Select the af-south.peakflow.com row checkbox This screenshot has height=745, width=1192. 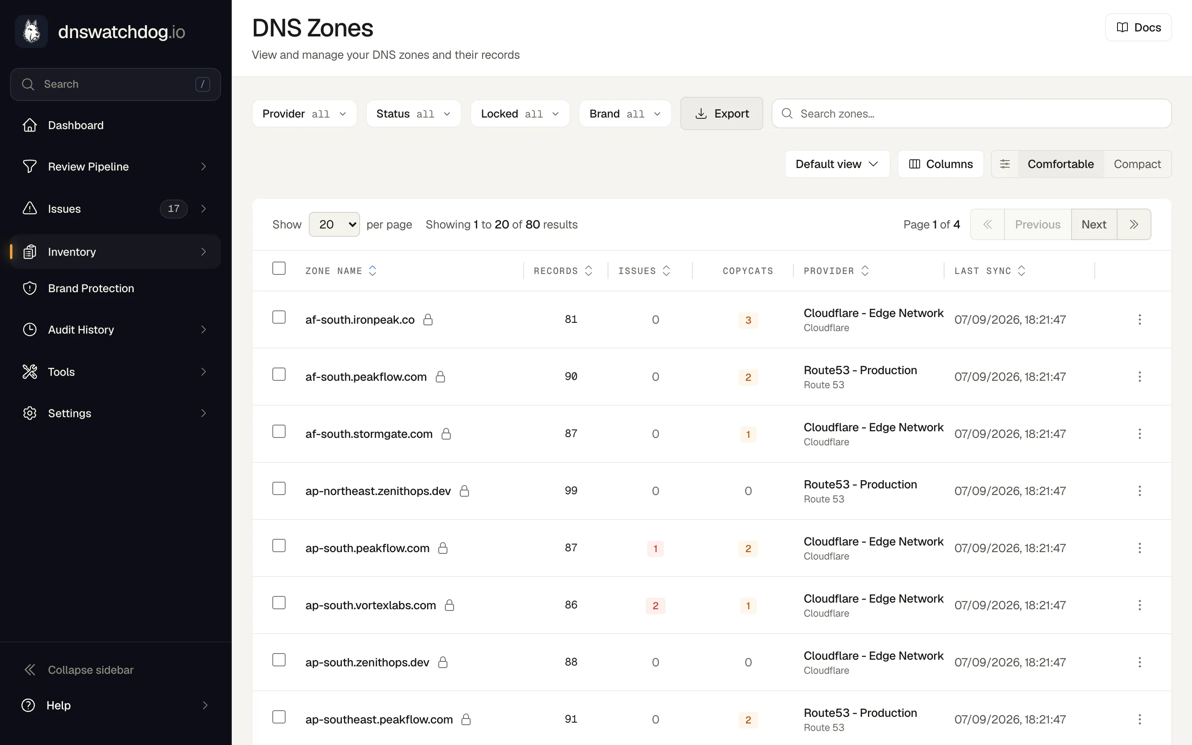pyautogui.click(x=279, y=375)
